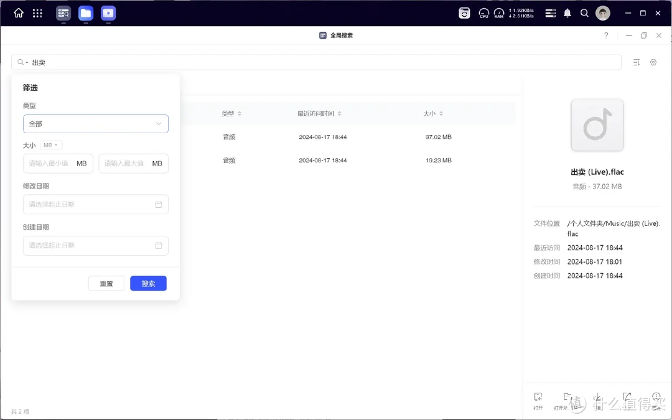Sort results by 大小 column

click(x=433, y=113)
